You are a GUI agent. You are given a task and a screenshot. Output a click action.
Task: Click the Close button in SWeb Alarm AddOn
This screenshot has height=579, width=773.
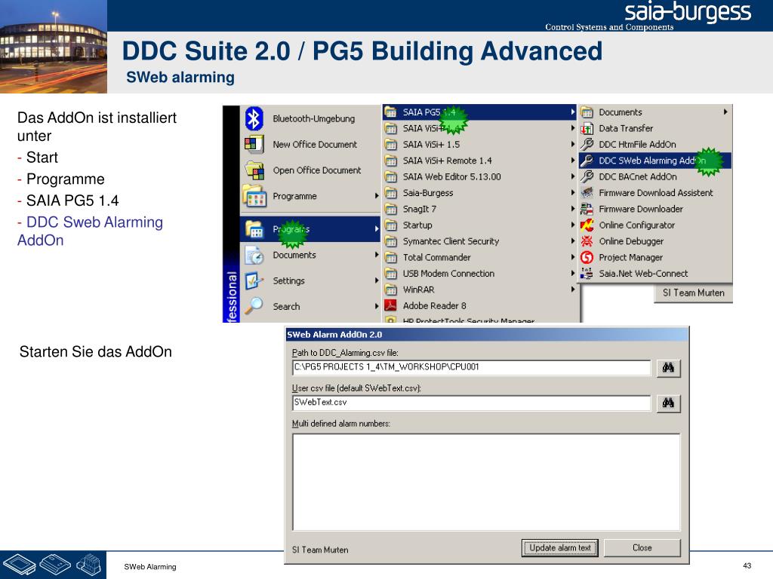(642, 547)
